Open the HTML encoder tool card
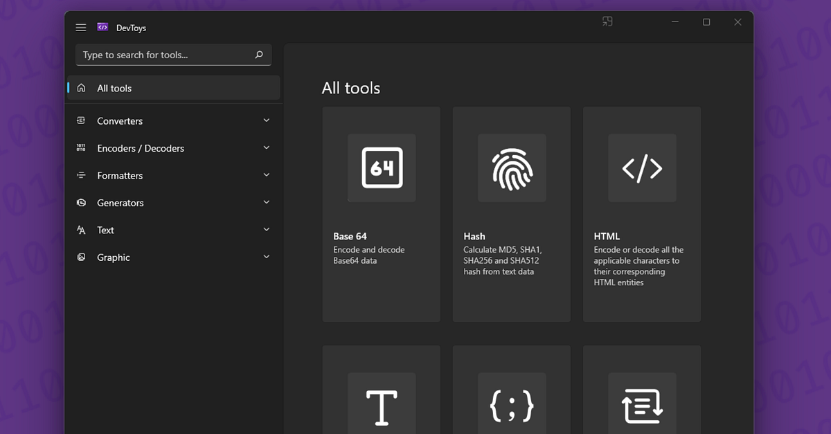The height and width of the screenshot is (434, 831). point(642,215)
